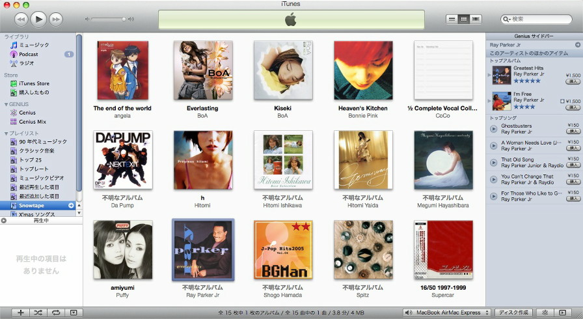Click the ディスク作成 burn disc button
The height and width of the screenshot is (319, 583).
(x=513, y=312)
